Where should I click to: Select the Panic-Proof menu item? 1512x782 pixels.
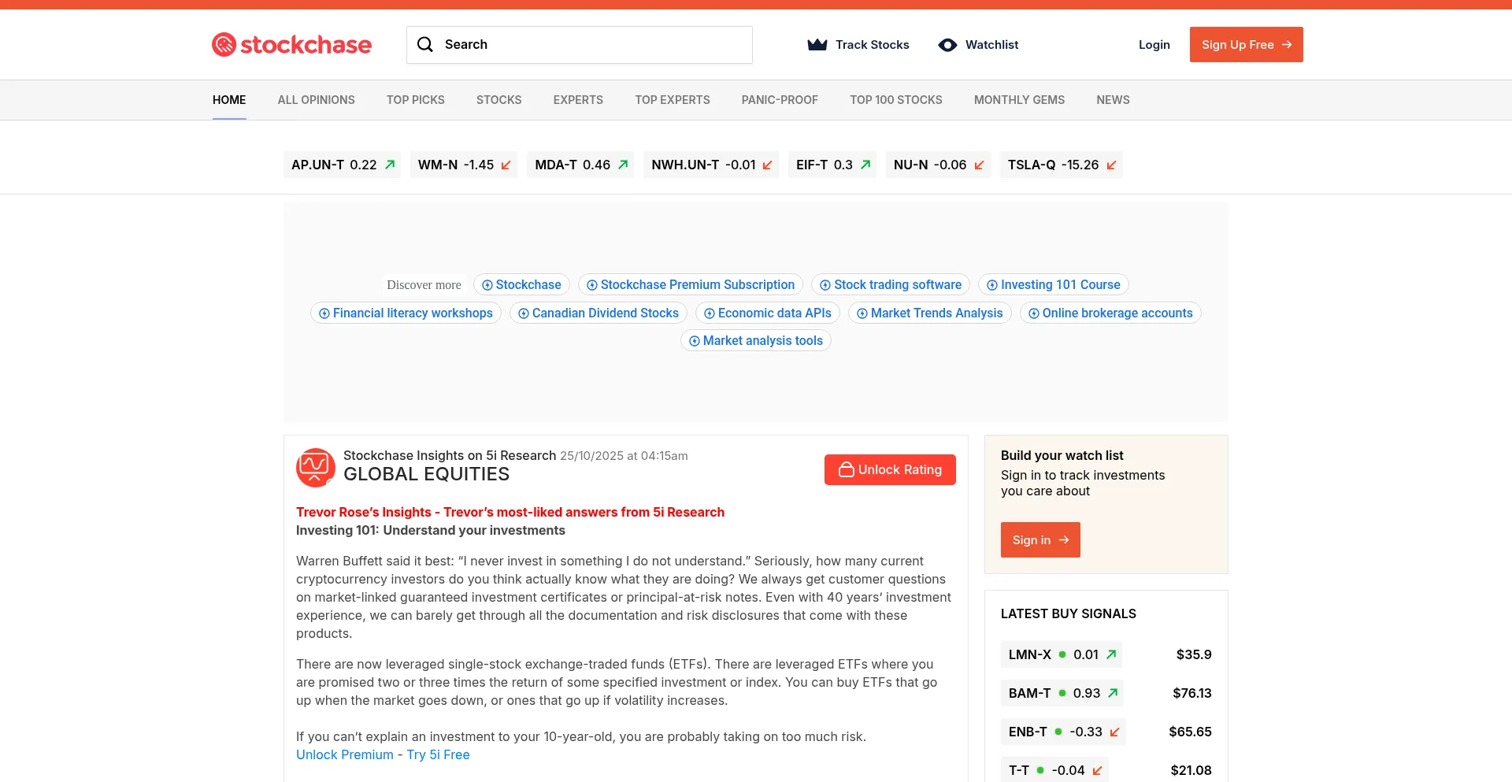tap(779, 100)
